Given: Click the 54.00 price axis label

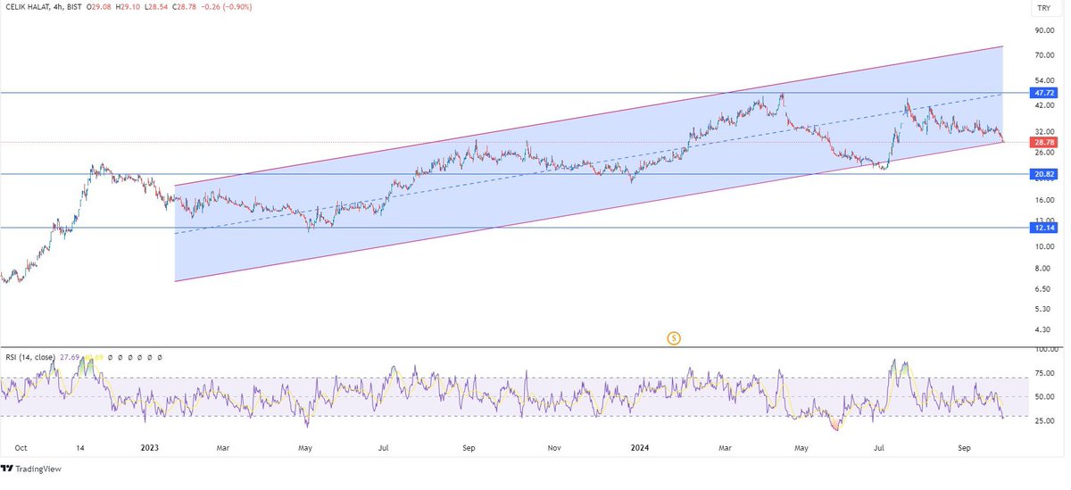Looking at the screenshot, I should (1043, 80).
